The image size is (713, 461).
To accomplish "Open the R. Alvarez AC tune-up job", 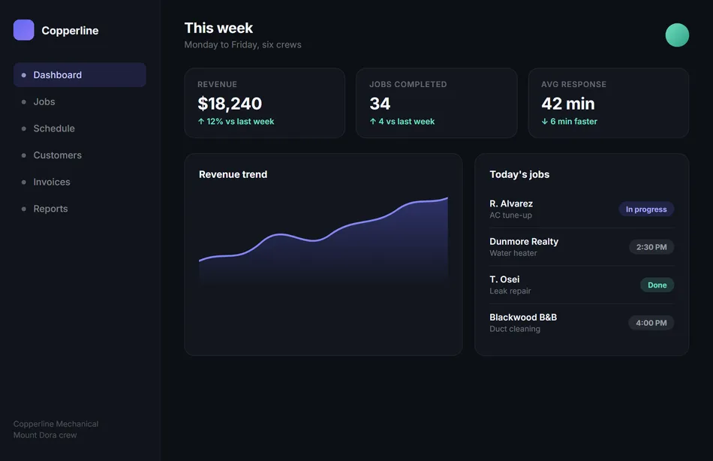I will 582,209.
